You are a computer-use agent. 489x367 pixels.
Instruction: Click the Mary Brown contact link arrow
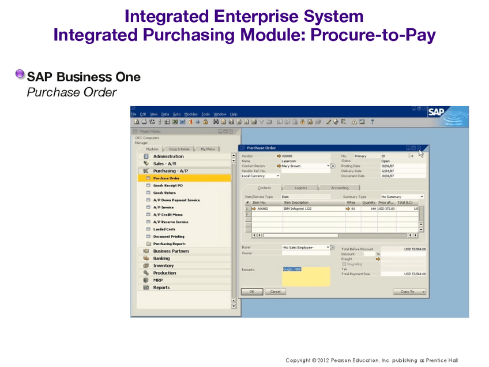click(279, 166)
